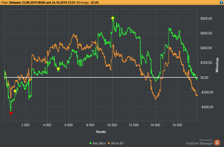The height and width of the screenshot is (147, 224).
Task: Click the 2 000 hands axis label
Action: pos(25,125)
